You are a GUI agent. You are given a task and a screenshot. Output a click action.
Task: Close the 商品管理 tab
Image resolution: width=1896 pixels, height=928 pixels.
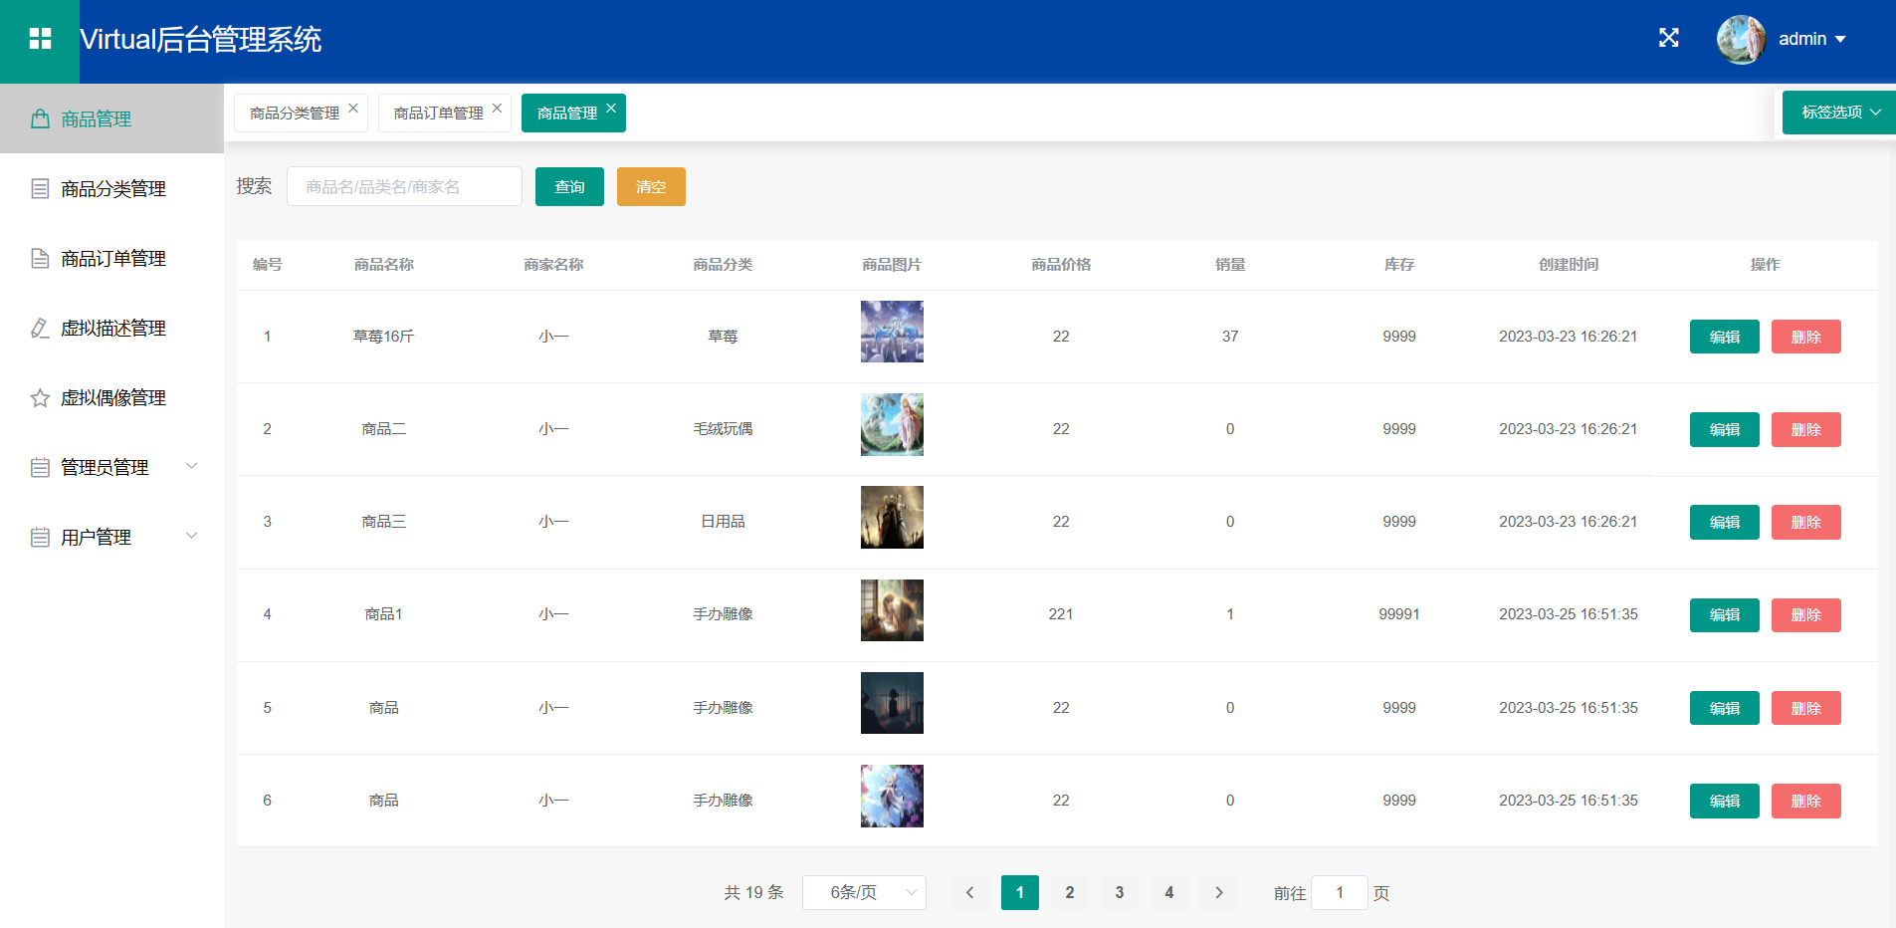[611, 108]
